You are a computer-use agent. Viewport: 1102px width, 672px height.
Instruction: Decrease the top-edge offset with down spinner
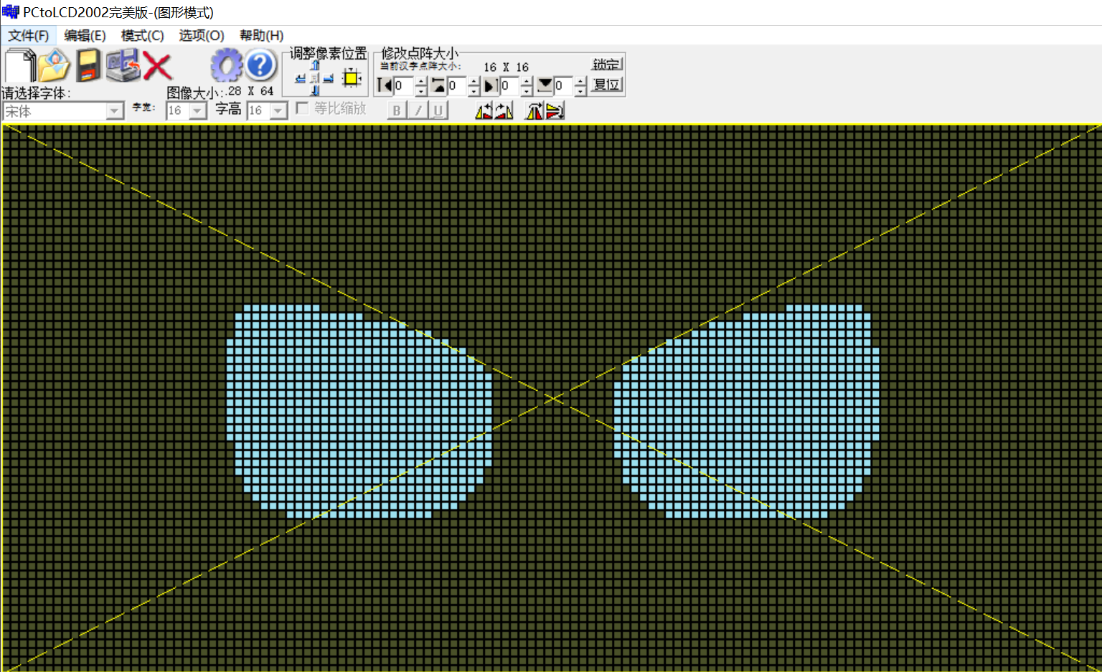click(x=474, y=91)
